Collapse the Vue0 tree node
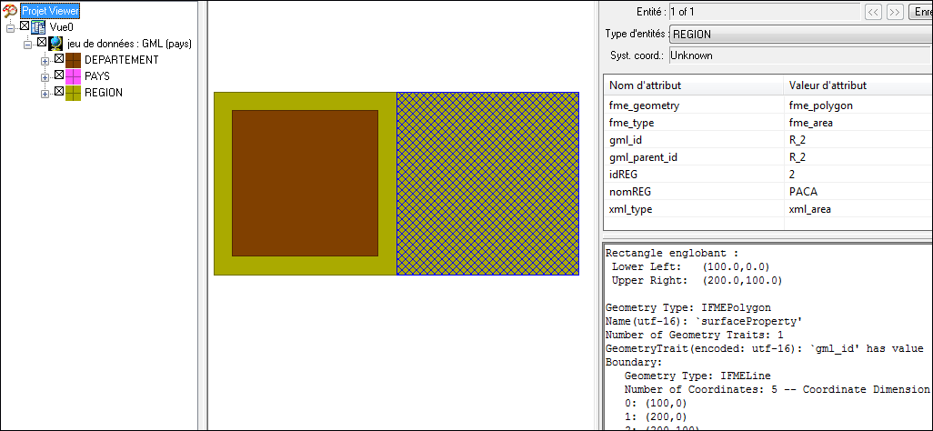 [x=10, y=27]
